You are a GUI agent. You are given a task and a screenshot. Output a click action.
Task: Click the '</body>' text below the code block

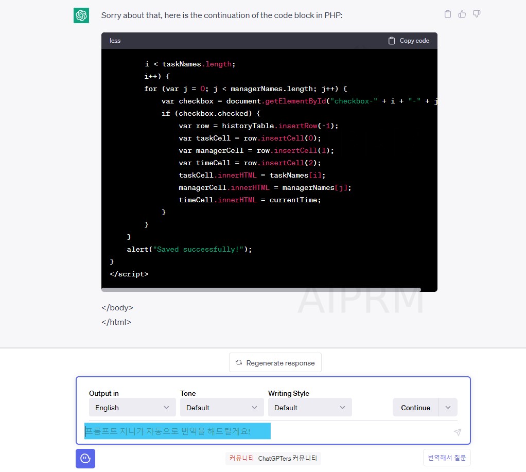(117, 308)
